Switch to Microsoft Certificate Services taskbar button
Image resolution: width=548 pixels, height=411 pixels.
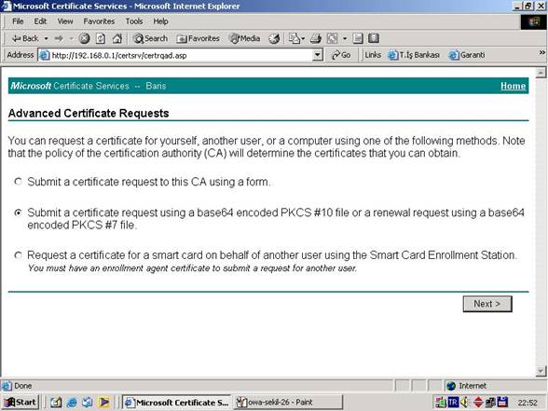pyautogui.click(x=177, y=403)
